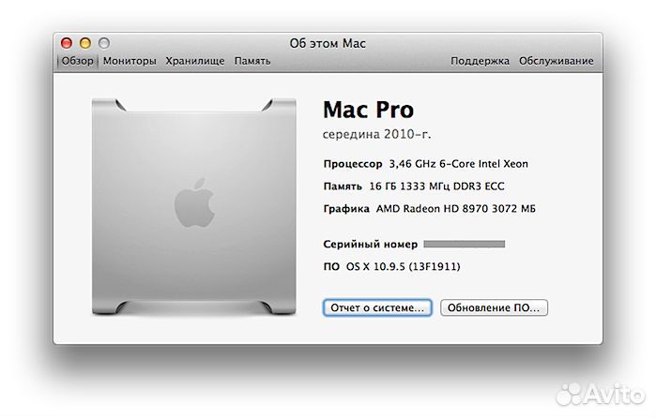Click the gray zoom window button
656x418 pixels.
(x=104, y=42)
